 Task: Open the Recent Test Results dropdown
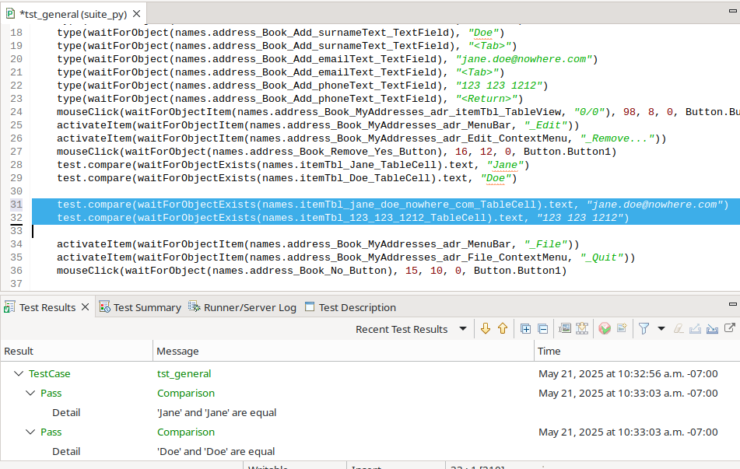coord(463,329)
